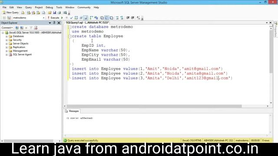Select the Databases tree item
Viewport: 278px width, 156px height.
pyautogui.click(x=18, y=36)
